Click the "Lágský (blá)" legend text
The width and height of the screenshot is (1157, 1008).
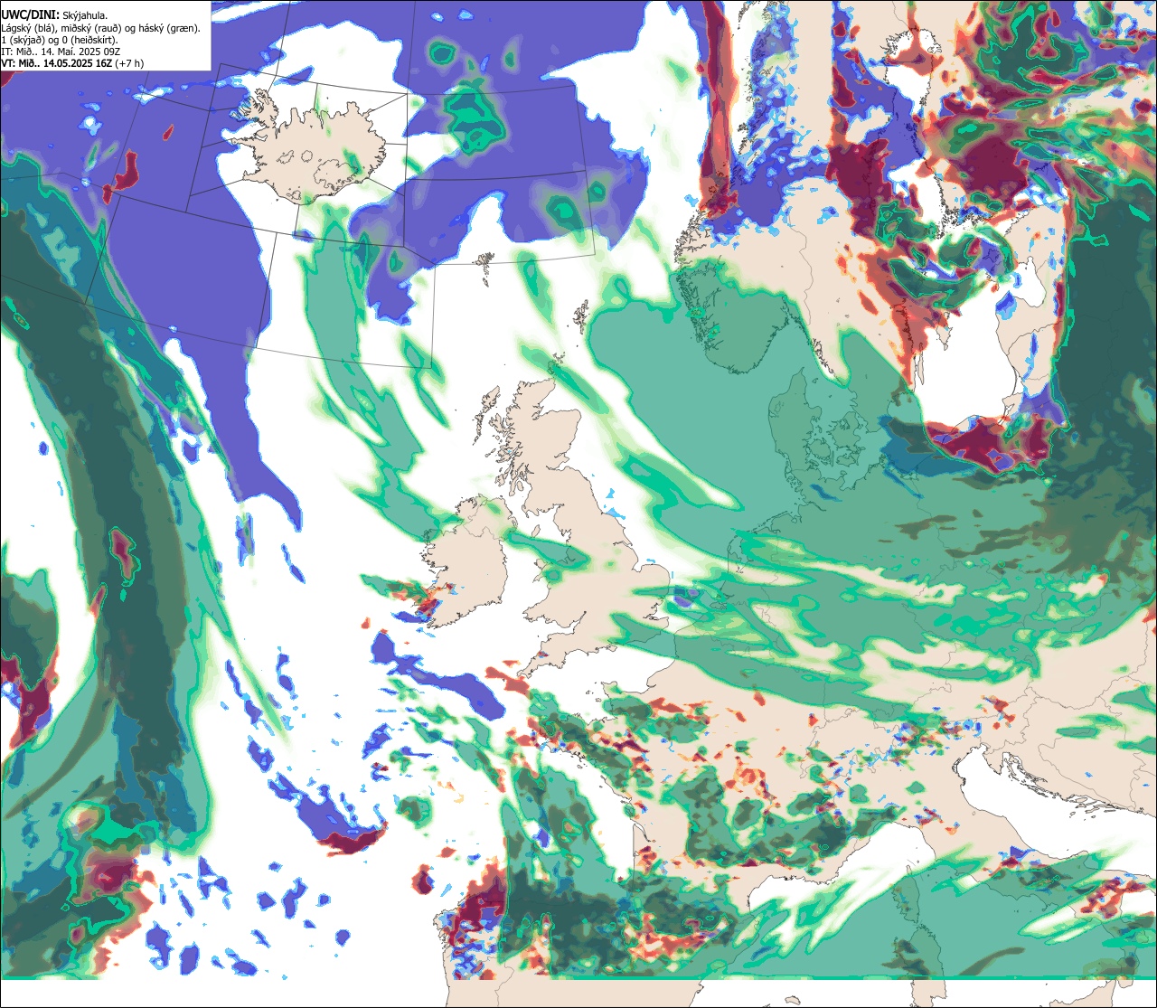click(x=27, y=29)
